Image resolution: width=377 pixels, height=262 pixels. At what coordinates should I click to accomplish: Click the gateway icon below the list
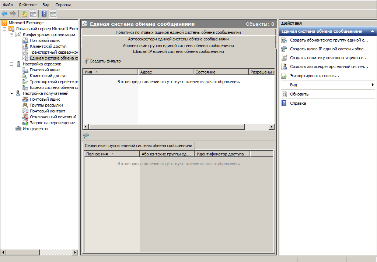[86, 136]
